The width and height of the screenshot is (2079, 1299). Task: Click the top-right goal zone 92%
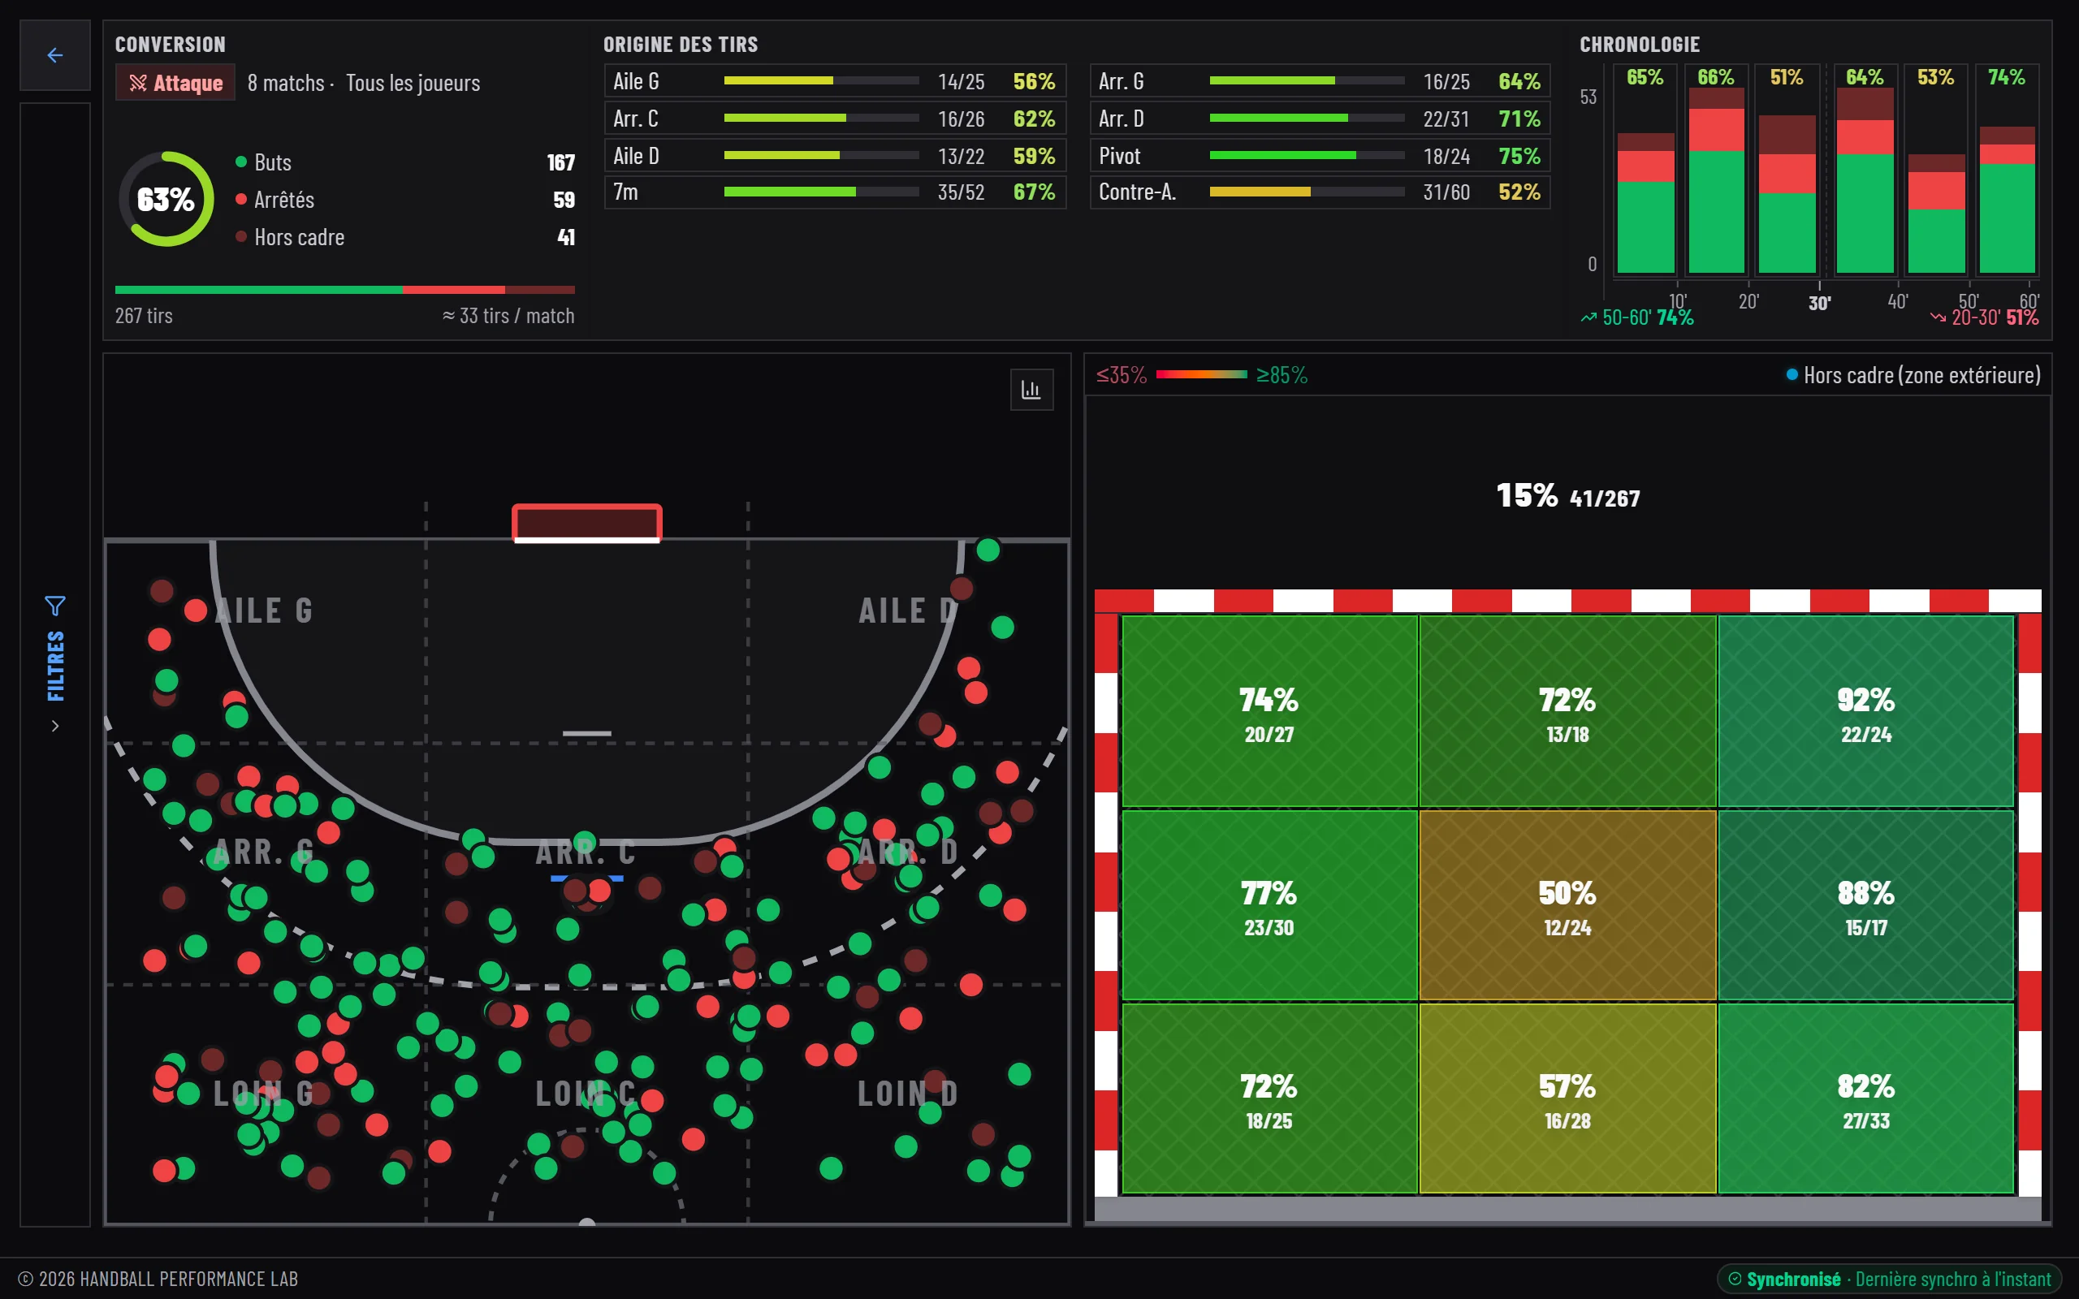(1866, 711)
